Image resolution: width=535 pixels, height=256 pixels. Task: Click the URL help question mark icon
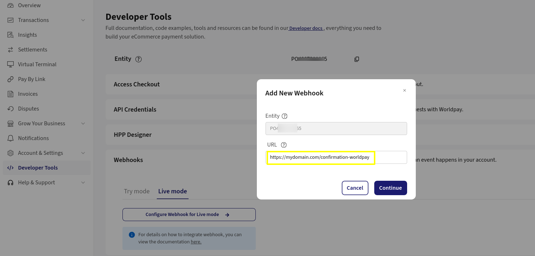tap(284, 145)
